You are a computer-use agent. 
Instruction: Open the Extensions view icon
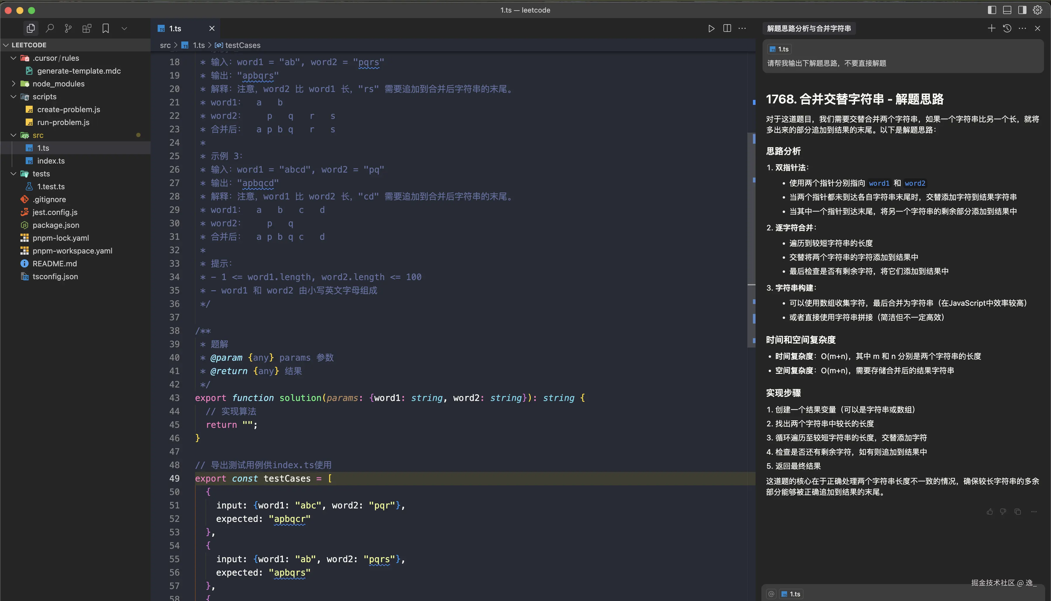tap(87, 29)
